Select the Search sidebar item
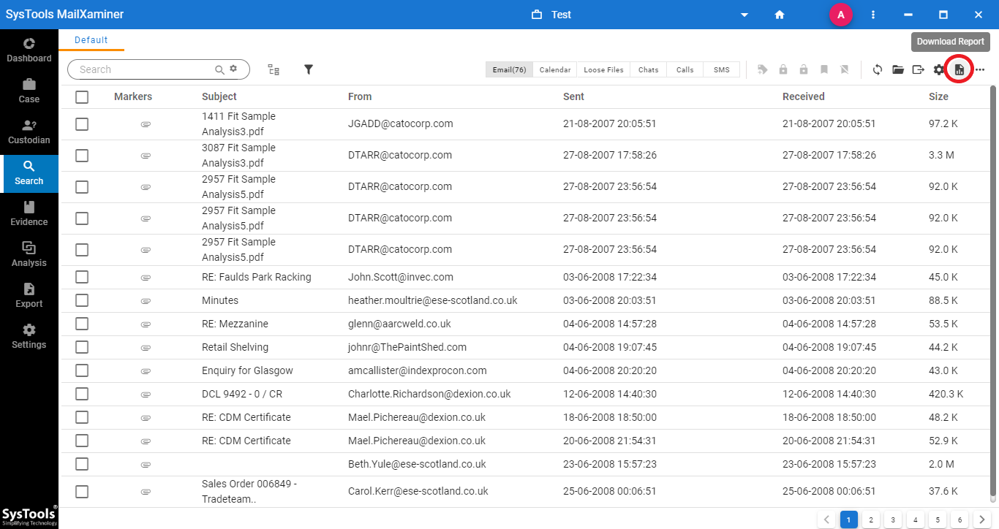This screenshot has height=529, width=999. [29, 173]
